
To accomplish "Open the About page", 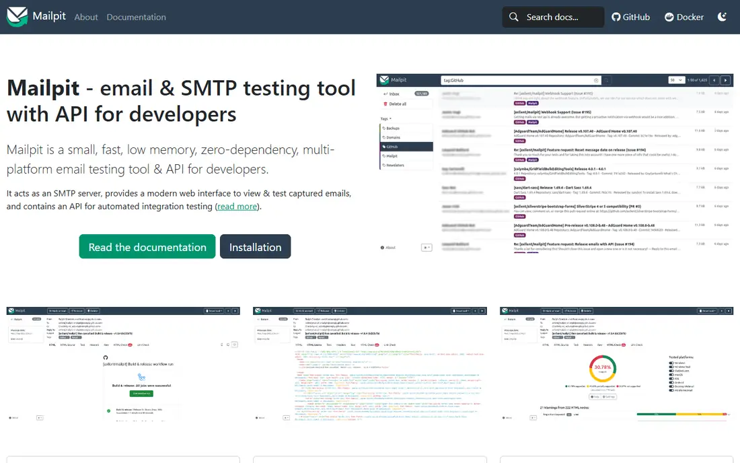I will pyautogui.click(x=86, y=17).
